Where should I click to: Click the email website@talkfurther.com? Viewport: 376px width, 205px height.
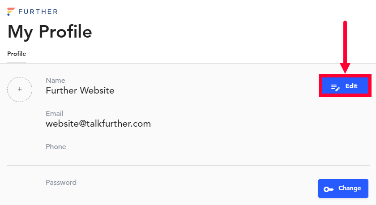coord(98,124)
